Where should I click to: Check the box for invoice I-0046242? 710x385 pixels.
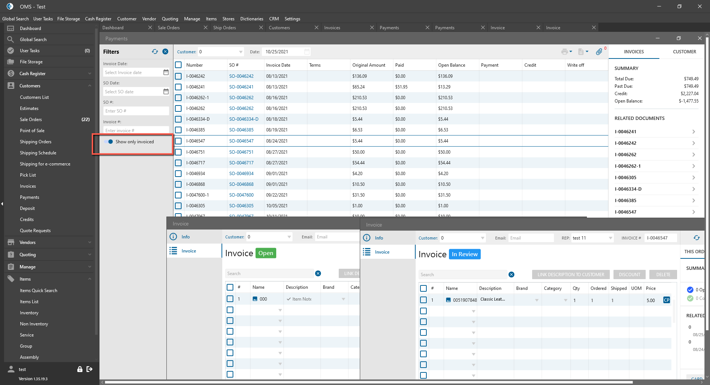click(x=178, y=76)
